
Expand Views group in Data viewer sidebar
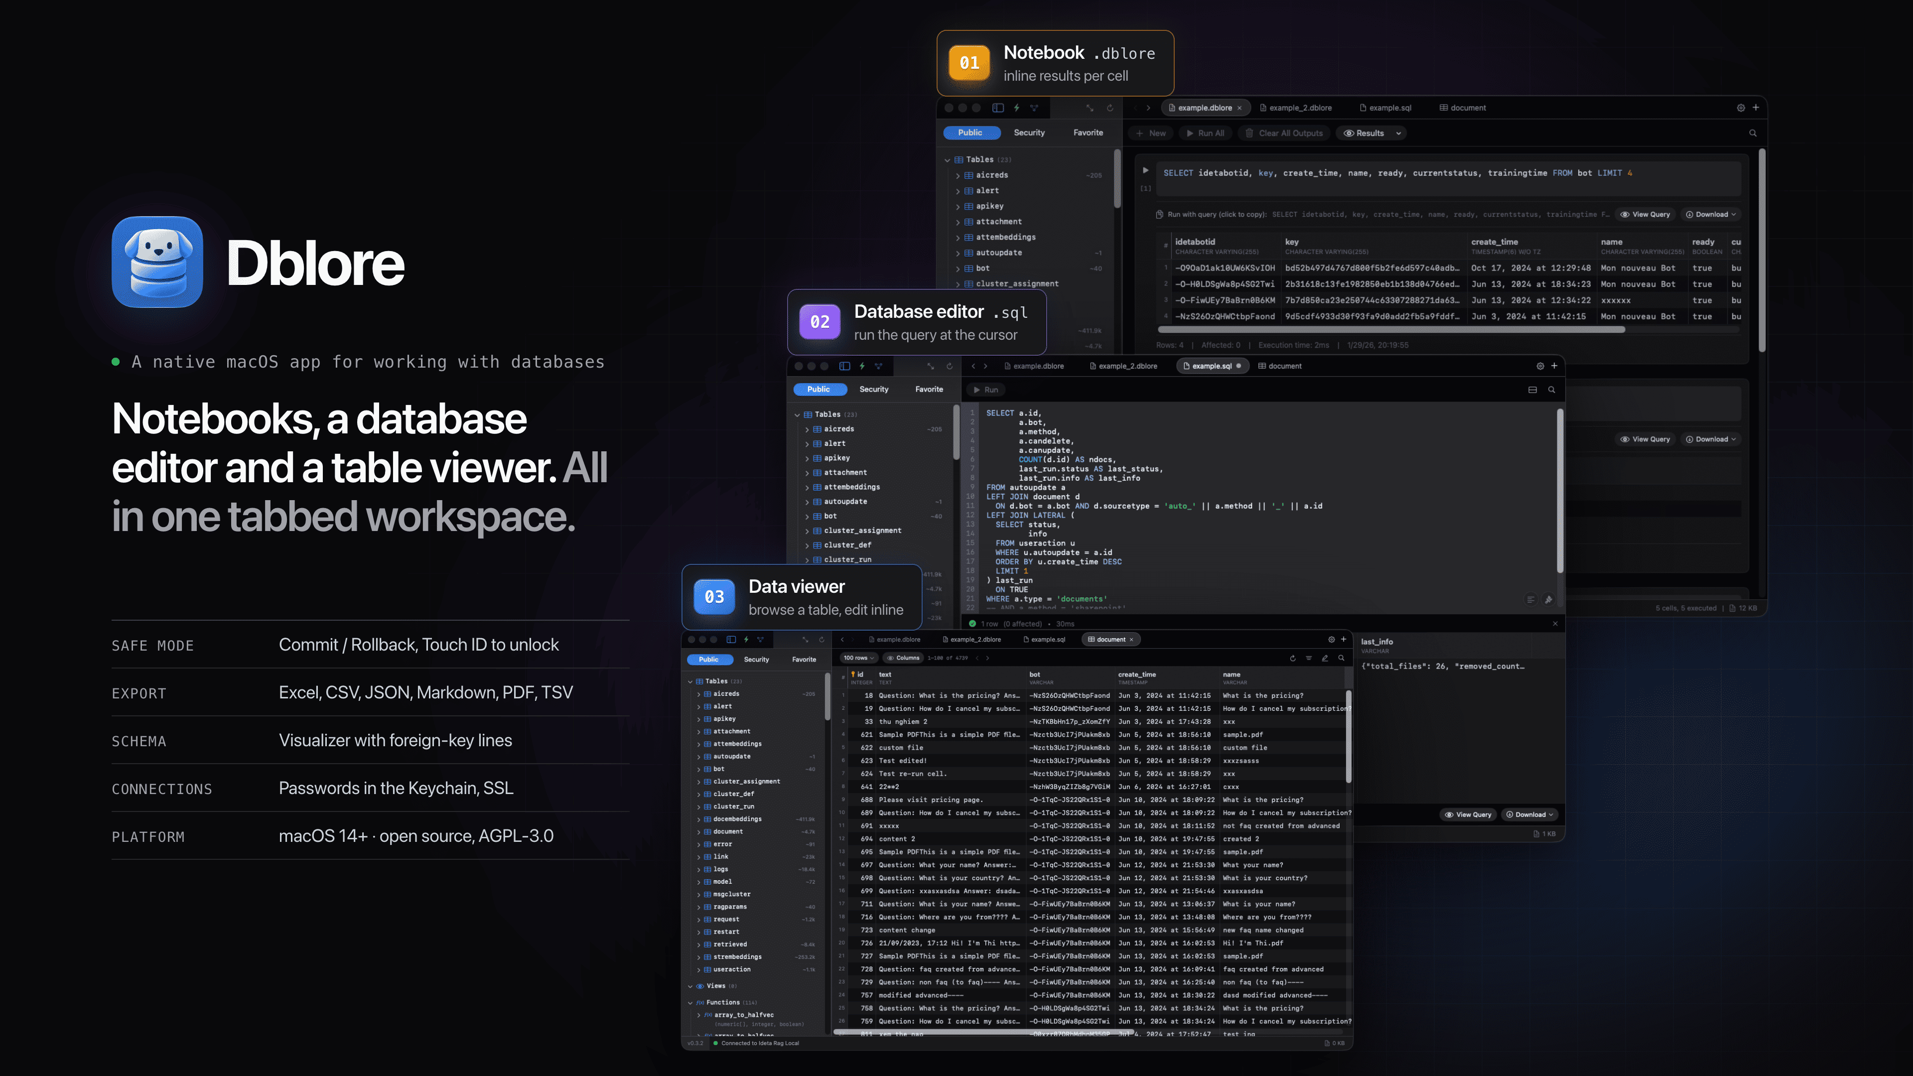[690, 986]
